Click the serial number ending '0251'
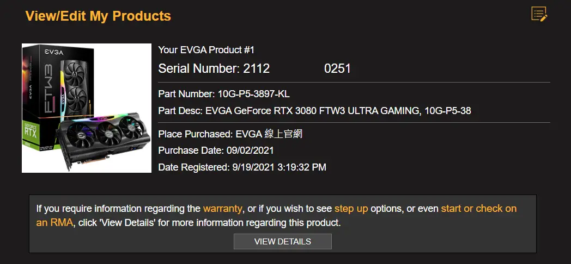 click(x=337, y=68)
